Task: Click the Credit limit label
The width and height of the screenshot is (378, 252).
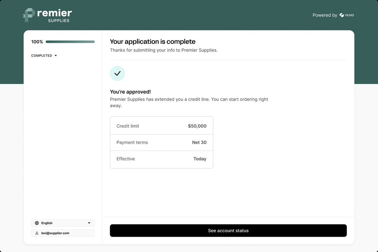Action: click(x=128, y=126)
